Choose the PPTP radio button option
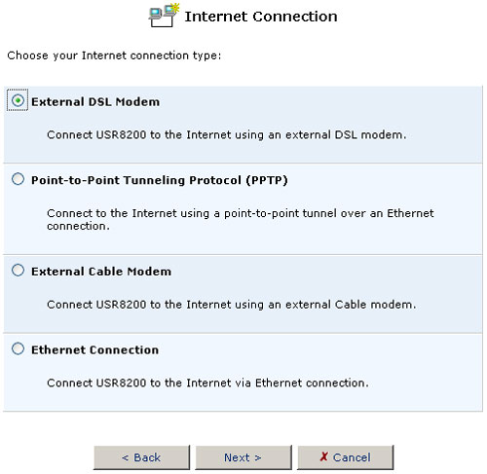The height and width of the screenshot is (474, 487). pyautogui.click(x=18, y=179)
